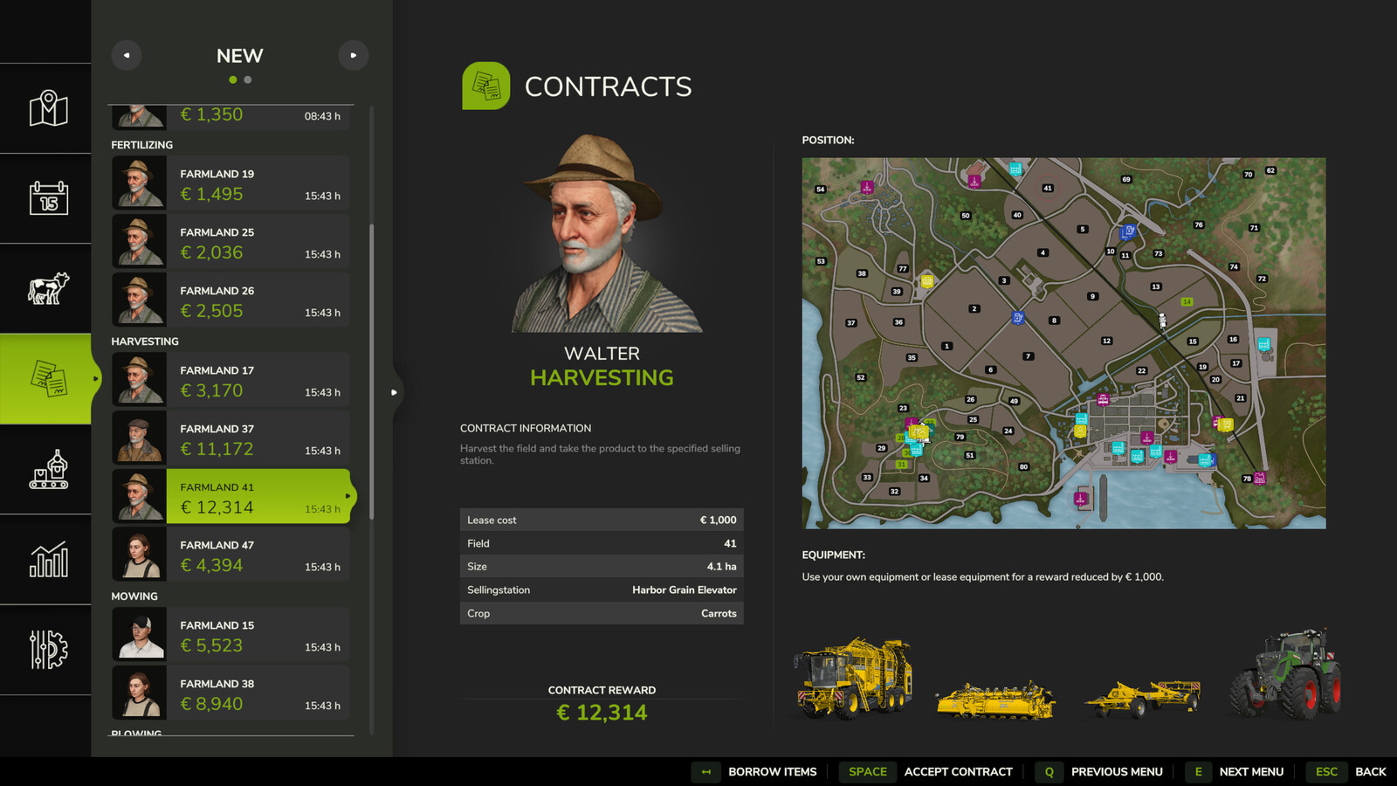Open the animals cow sidebar icon

[48, 288]
